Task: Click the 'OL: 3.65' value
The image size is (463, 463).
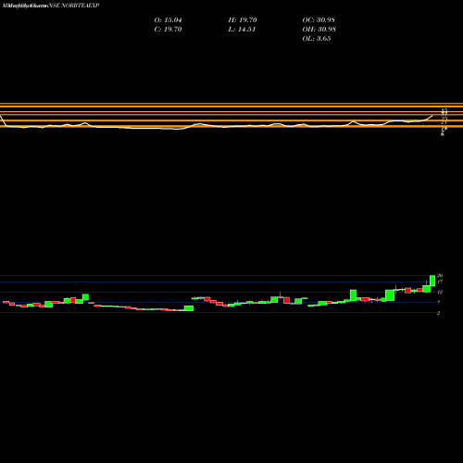Action: pos(317,39)
